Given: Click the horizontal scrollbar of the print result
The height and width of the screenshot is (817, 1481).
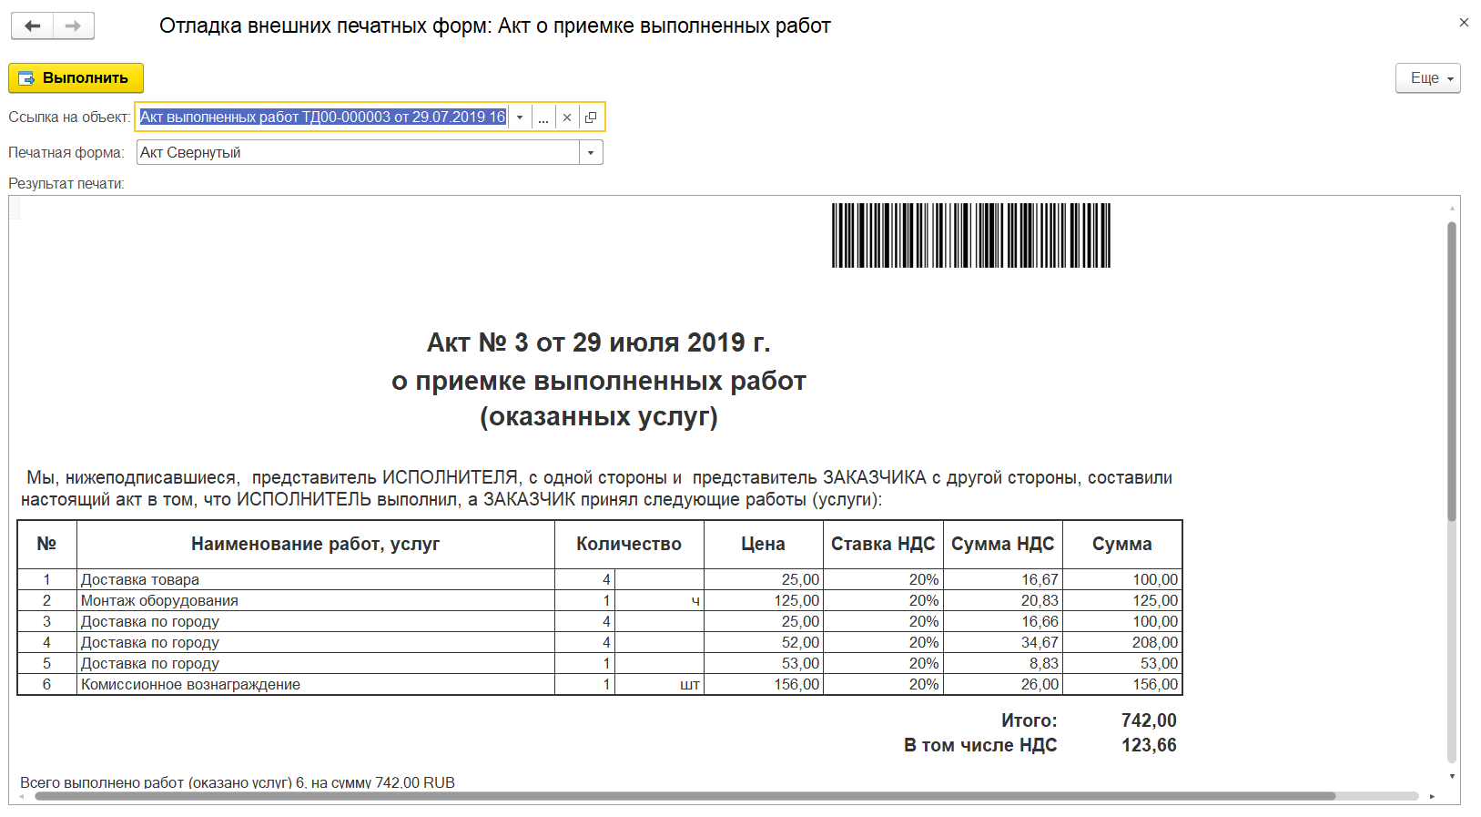Looking at the screenshot, I should click(x=685, y=796).
